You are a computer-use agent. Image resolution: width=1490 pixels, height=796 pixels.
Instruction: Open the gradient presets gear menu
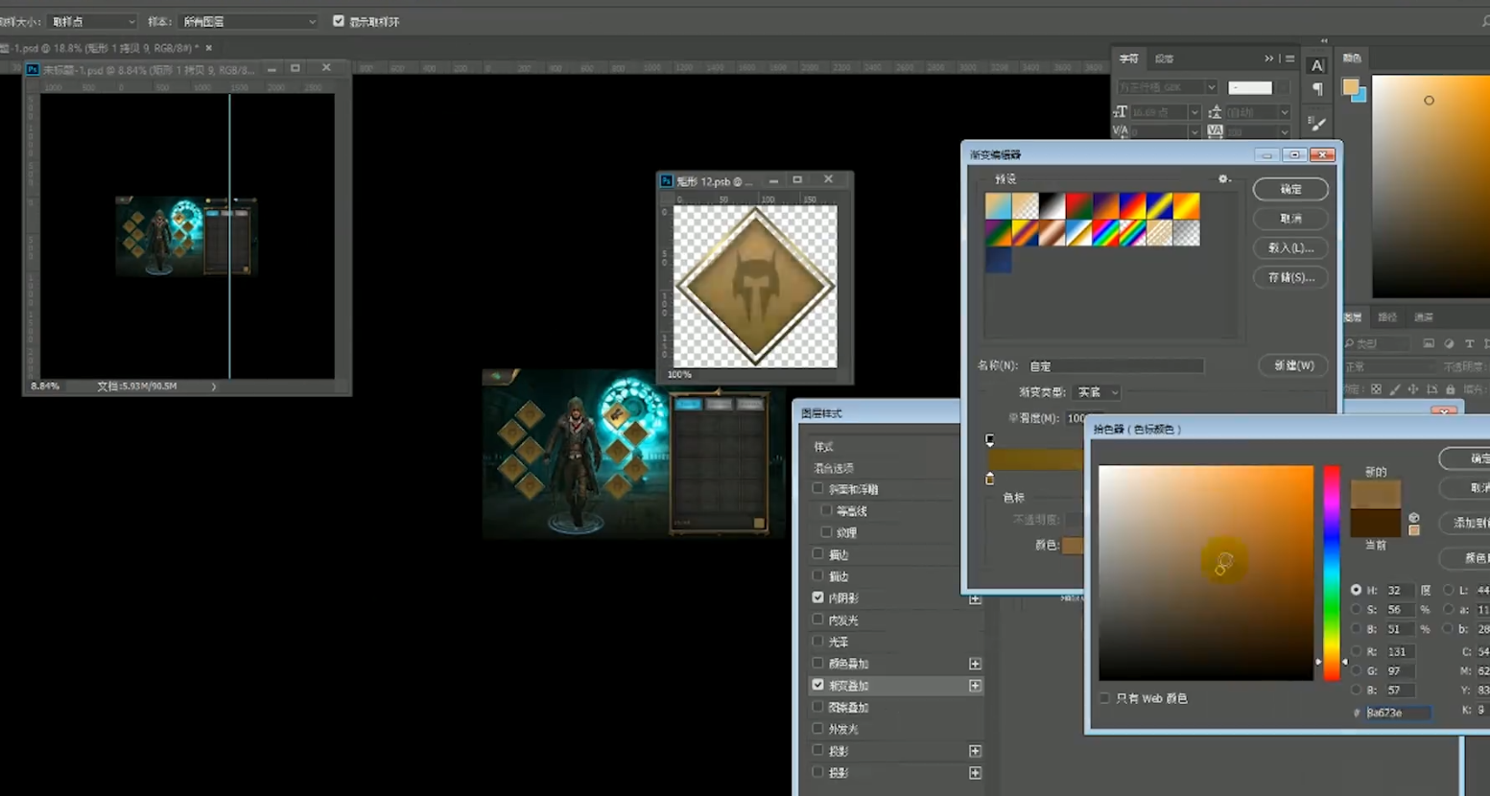coord(1223,178)
